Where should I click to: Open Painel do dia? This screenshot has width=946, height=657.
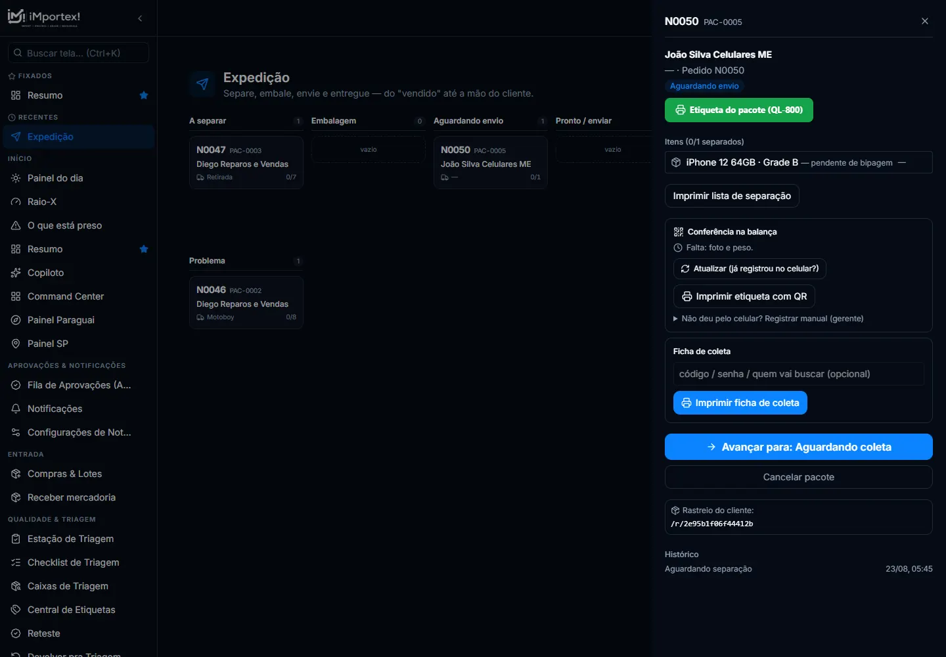(x=79, y=178)
